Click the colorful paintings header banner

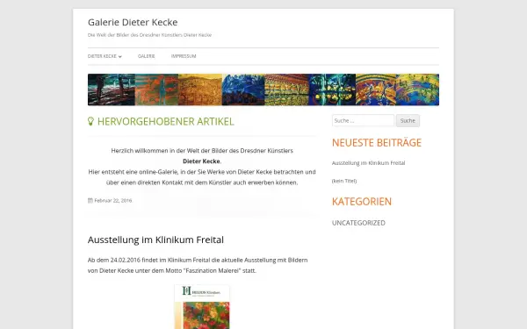point(263,89)
